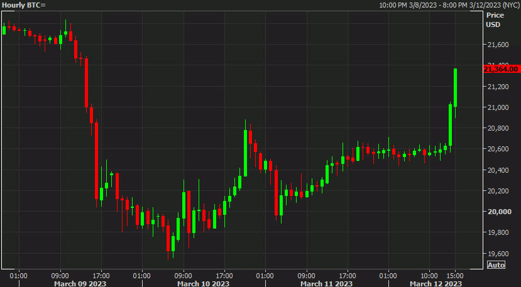This screenshot has height=287, width=521.
Task: Click the 19,600 price axis label
Action: [497, 254]
